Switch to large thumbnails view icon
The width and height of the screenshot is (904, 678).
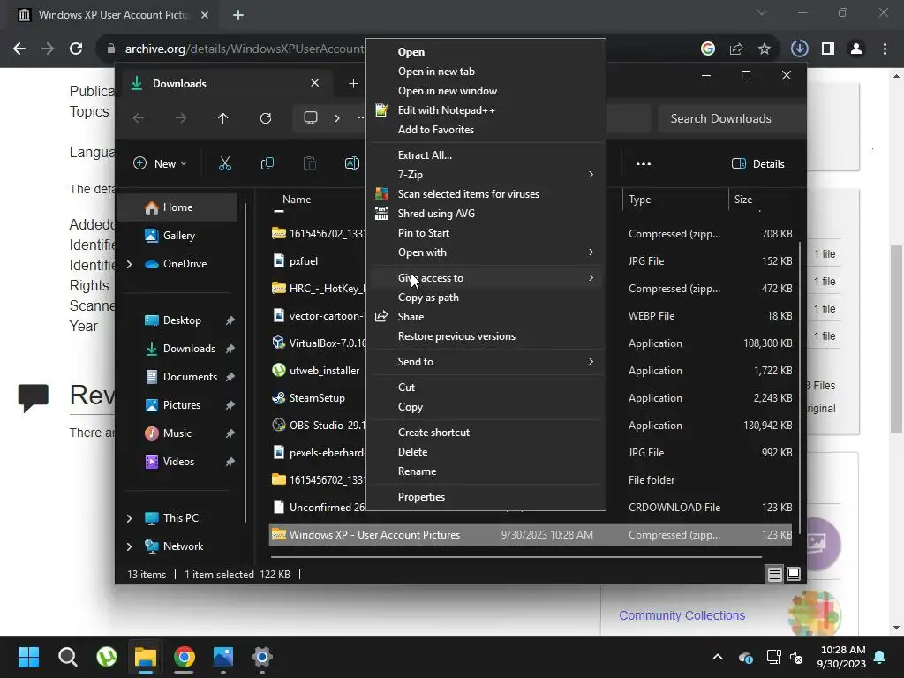coord(794,574)
